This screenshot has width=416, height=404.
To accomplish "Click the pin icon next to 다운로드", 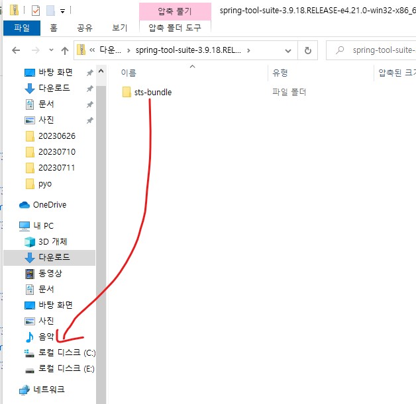I will click(90, 89).
